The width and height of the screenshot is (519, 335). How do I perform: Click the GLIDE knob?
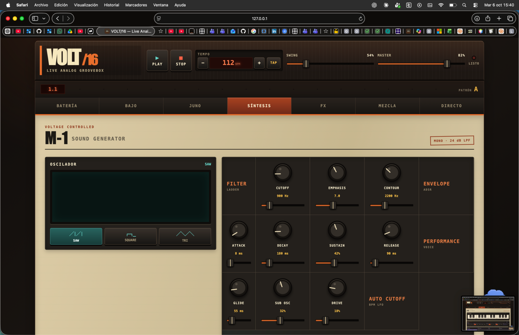point(238,288)
